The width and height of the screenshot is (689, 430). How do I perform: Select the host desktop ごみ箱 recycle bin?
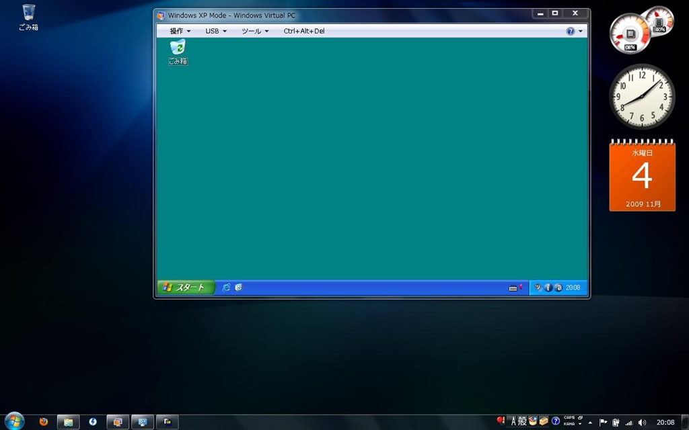click(x=28, y=17)
